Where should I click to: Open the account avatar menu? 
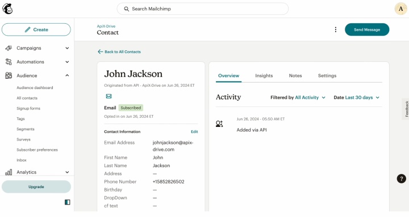point(400,9)
